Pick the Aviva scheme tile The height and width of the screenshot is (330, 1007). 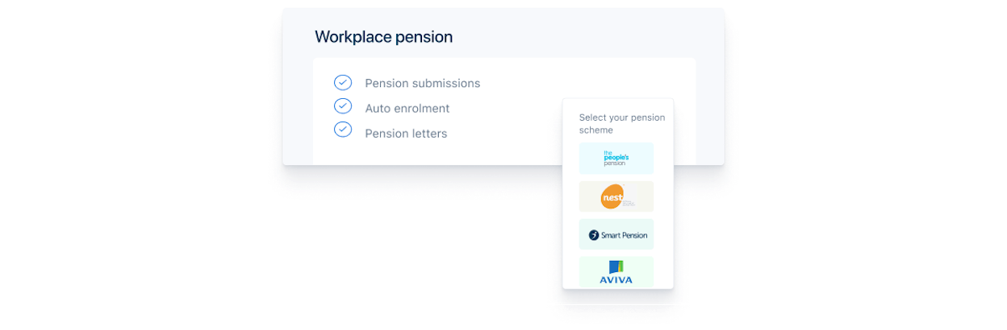coord(616,272)
